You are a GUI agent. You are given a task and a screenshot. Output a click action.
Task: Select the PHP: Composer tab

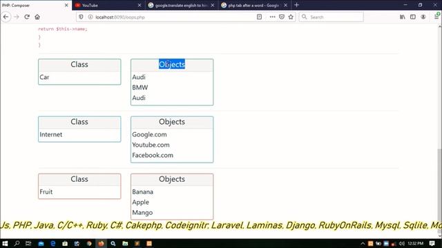tap(35, 5)
